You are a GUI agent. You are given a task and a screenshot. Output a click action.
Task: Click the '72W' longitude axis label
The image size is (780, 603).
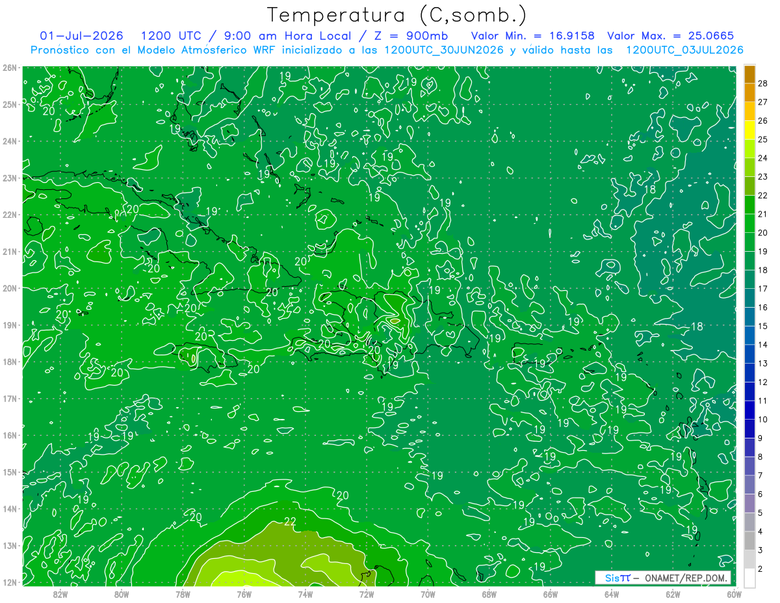pos(367,594)
